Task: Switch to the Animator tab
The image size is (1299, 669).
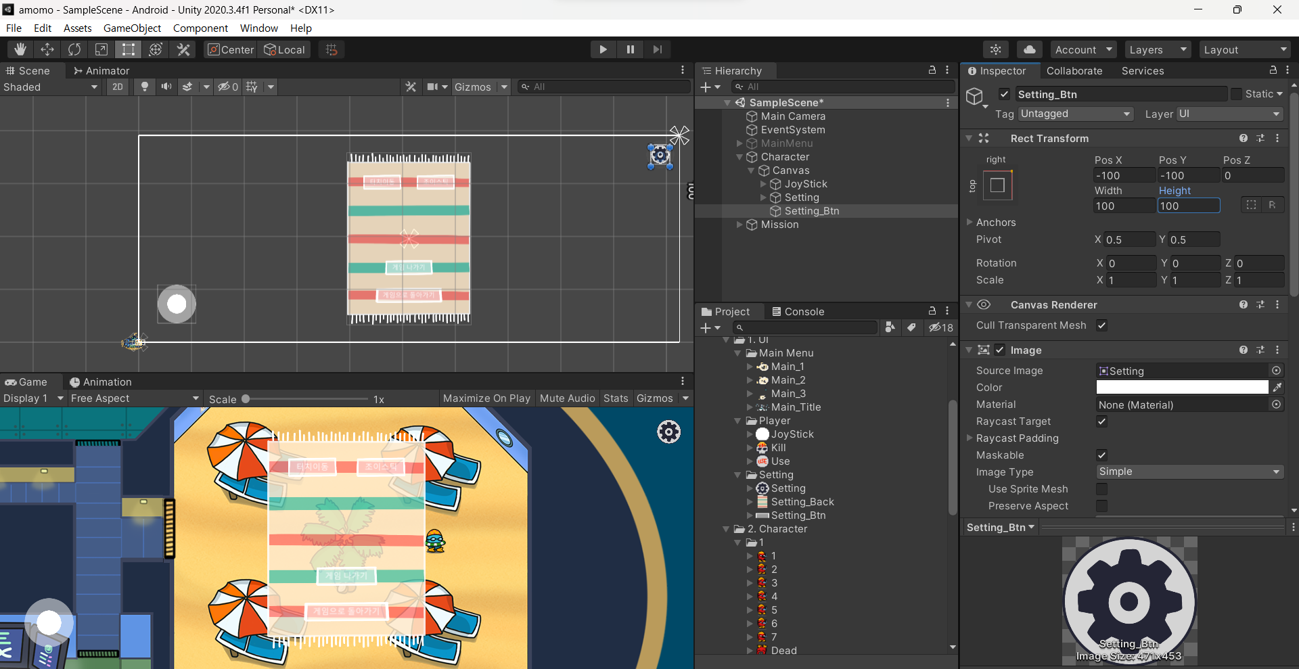Action: (x=101, y=70)
